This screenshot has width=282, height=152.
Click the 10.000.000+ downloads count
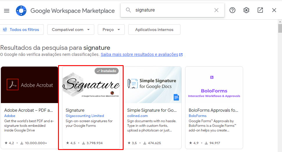click(x=34, y=143)
